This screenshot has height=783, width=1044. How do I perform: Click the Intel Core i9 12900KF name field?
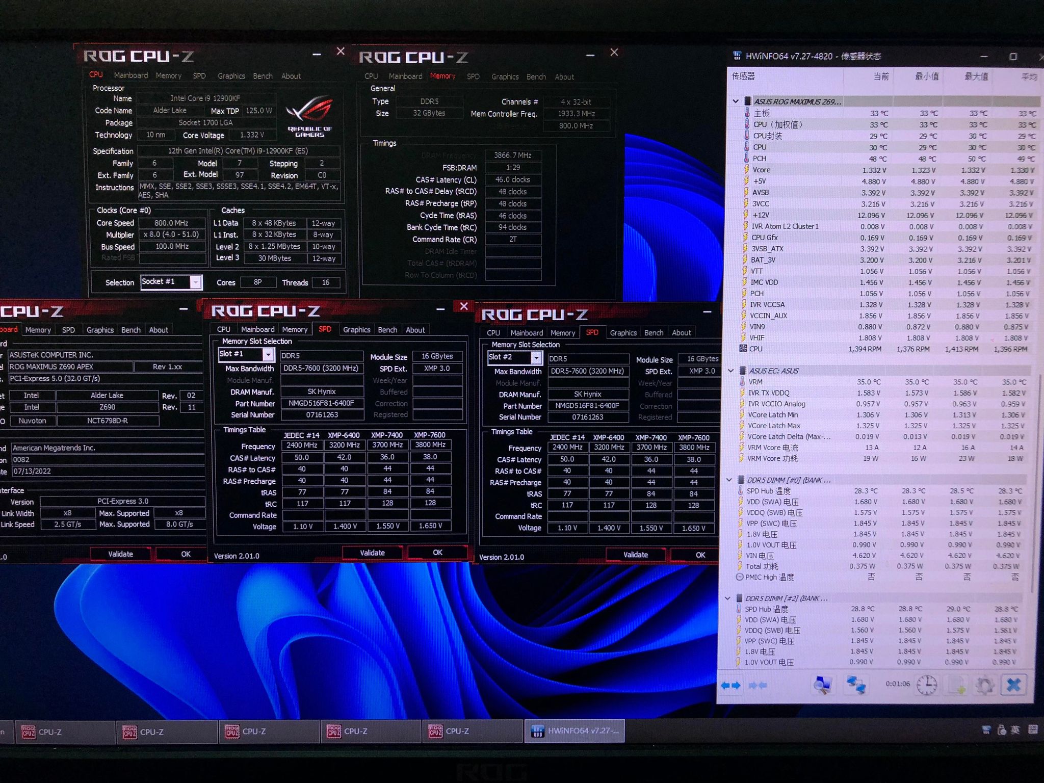[205, 98]
